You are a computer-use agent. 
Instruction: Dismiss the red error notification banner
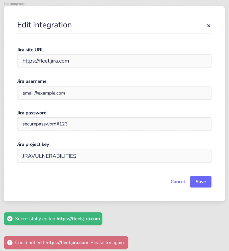pyautogui.click(x=66, y=242)
